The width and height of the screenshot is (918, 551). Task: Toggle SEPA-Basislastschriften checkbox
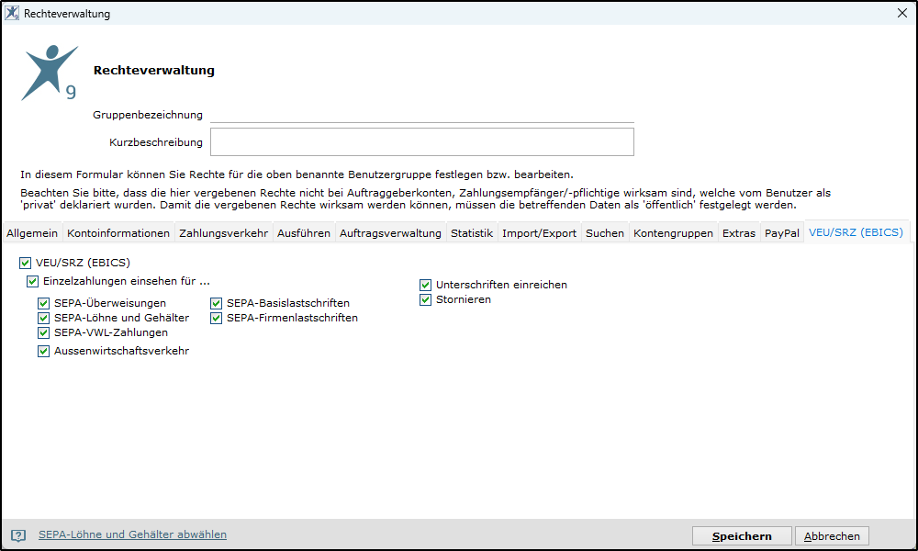216,303
